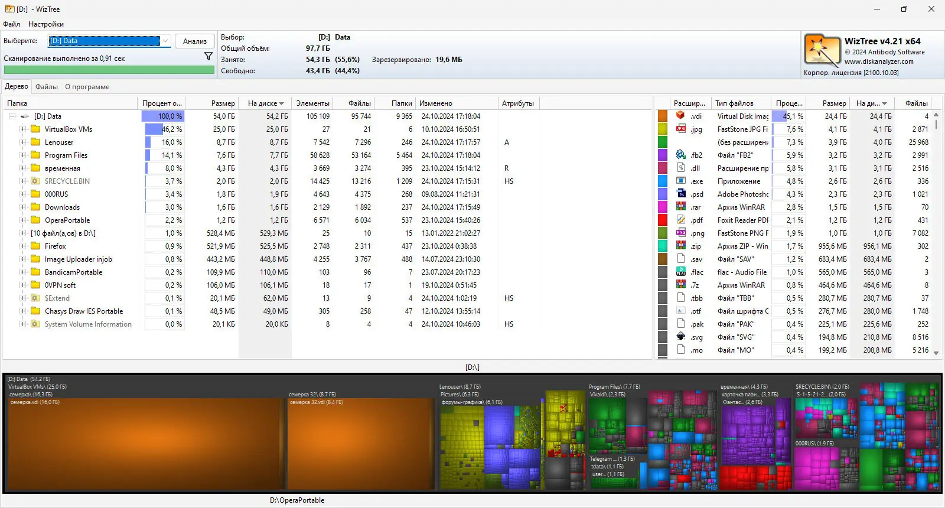Click the WizTree title bar app icon
This screenshot has width=945, height=508.
(x=9, y=9)
